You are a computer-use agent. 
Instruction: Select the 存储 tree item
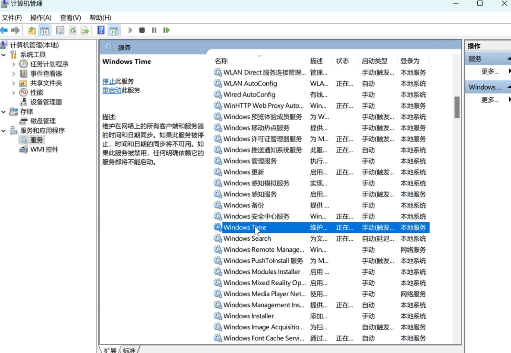pyautogui.click(x=26, y=111)
